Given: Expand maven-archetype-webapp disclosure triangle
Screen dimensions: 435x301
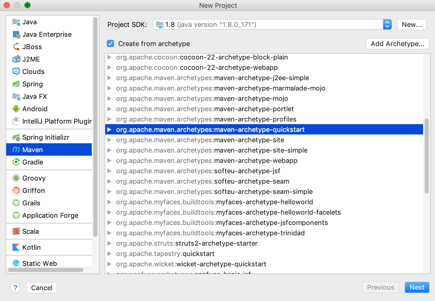Looking at the screenshot, I should (109, 161).
